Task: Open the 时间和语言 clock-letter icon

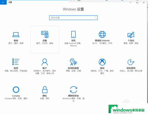Action: tap(73, 62)
